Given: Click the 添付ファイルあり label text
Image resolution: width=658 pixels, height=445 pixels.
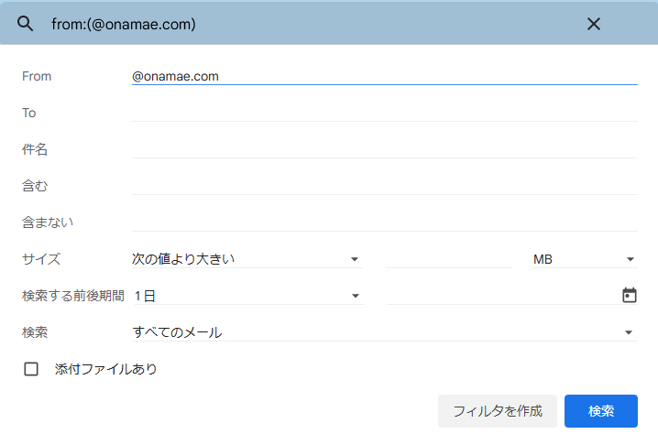Looking at the screenshot, I should point(105,369).
